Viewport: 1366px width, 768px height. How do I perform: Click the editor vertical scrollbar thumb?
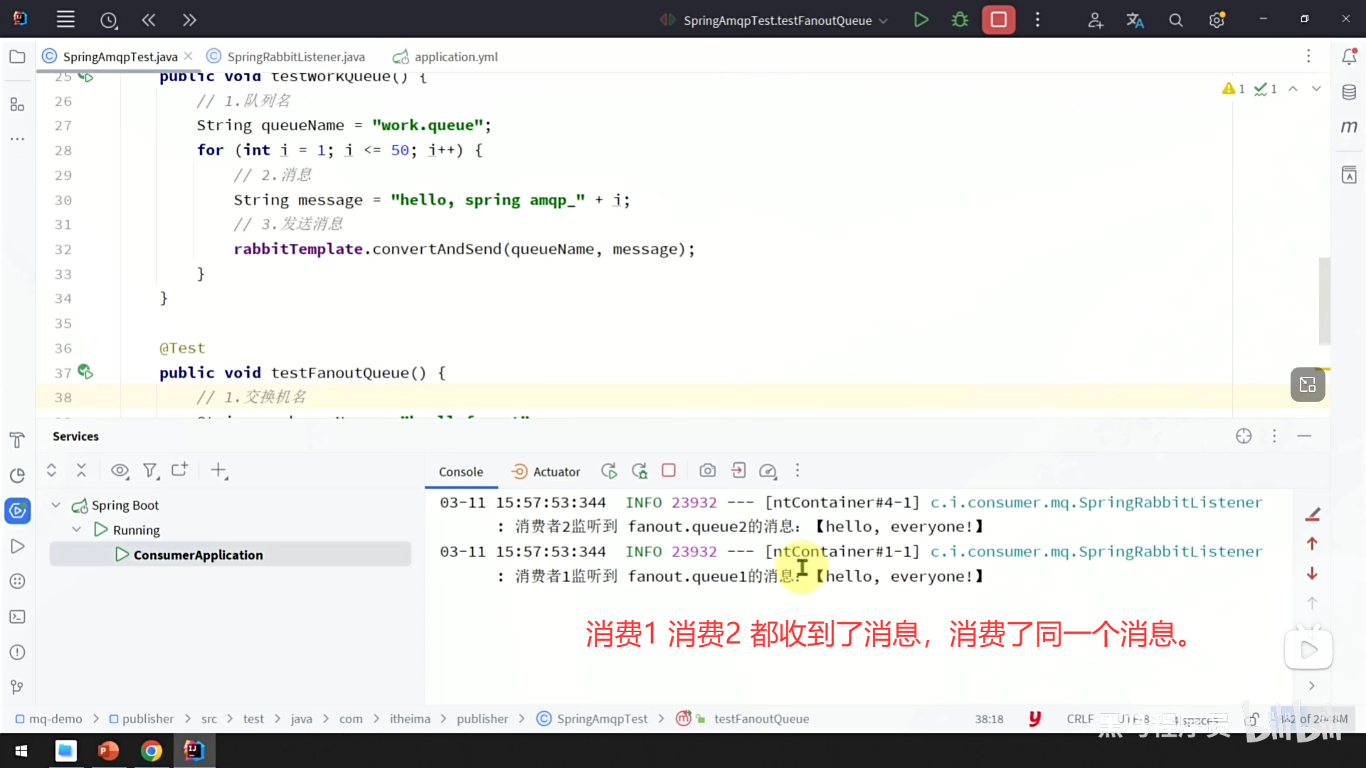click(x=1324, y=301)
